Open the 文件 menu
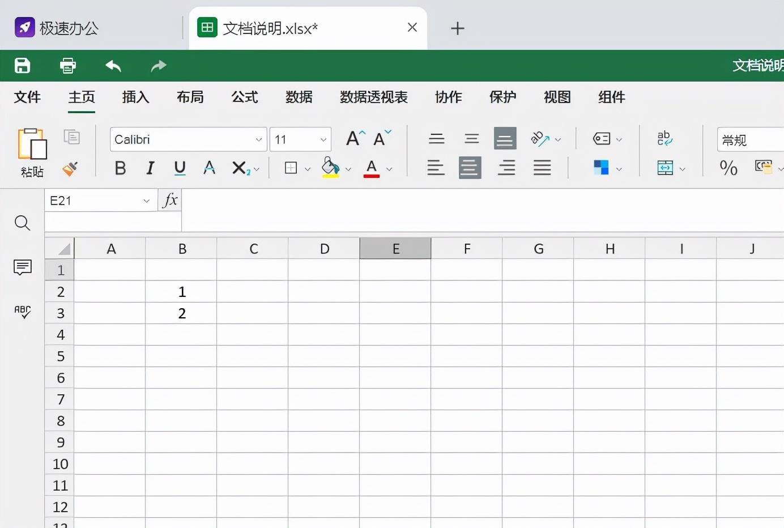 [27, 97]
